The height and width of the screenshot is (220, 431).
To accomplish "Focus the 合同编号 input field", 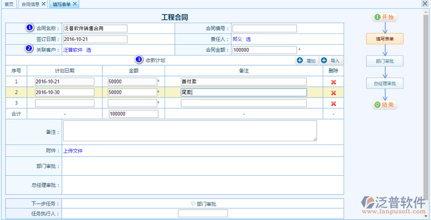I will [265, 28].
